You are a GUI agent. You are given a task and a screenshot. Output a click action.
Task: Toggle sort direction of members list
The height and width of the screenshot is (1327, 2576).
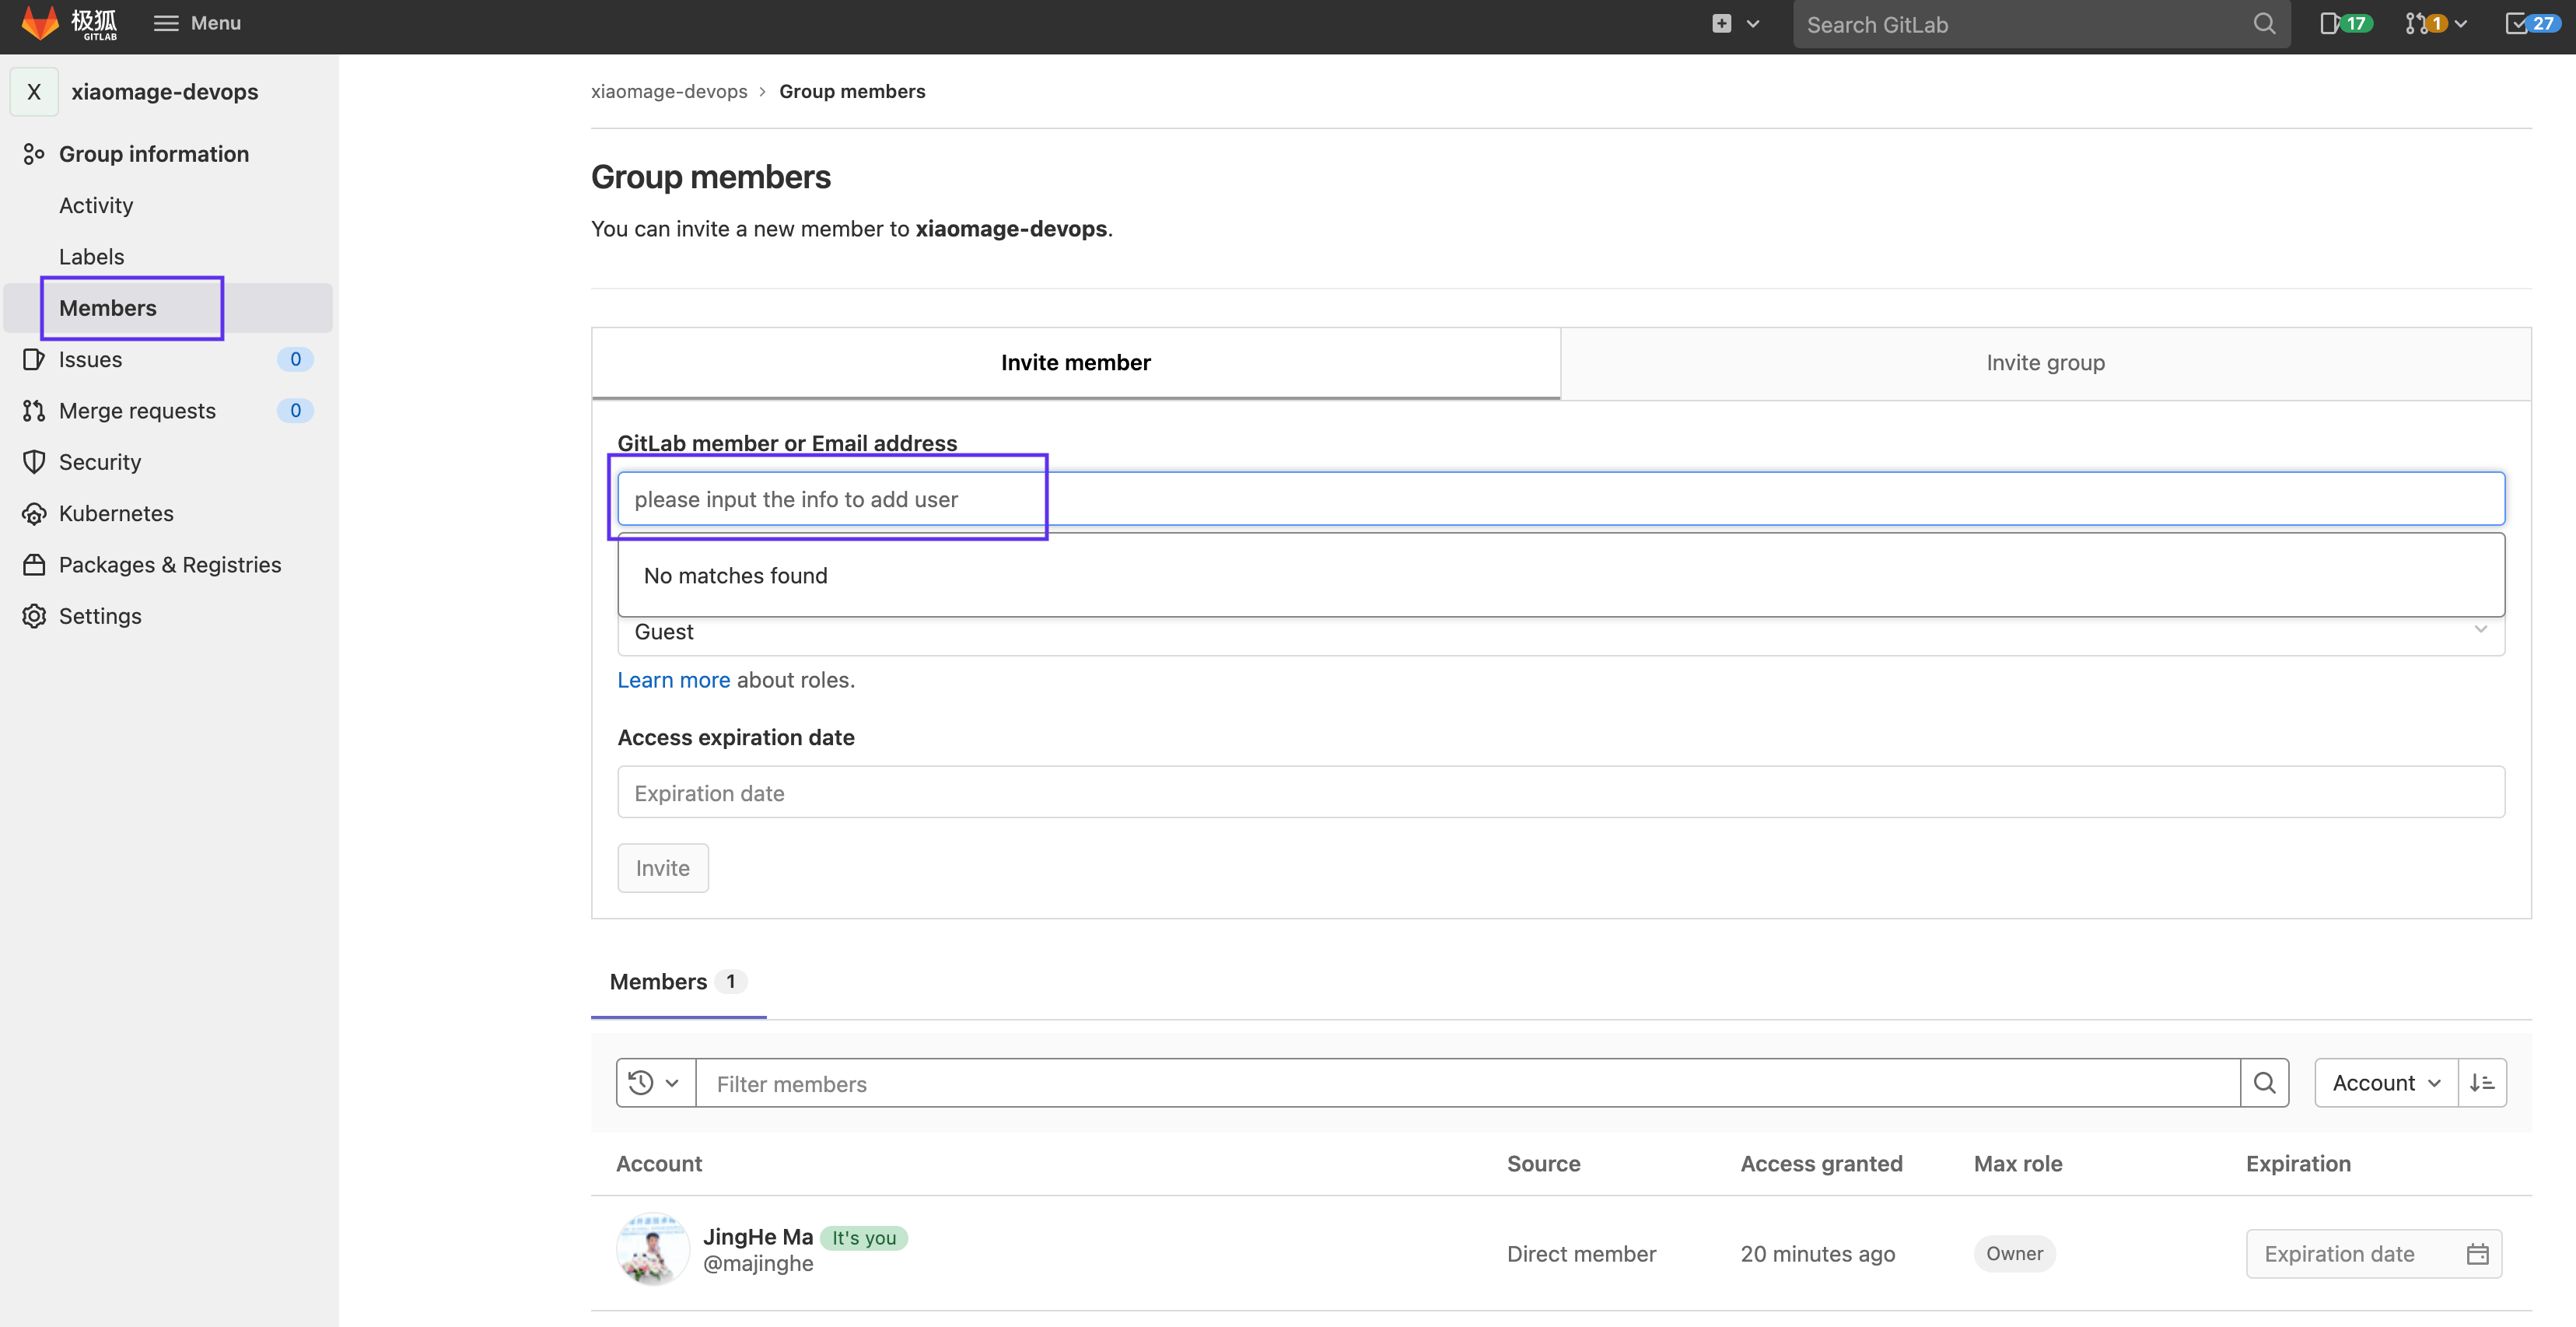[x=2482, y=1083]
